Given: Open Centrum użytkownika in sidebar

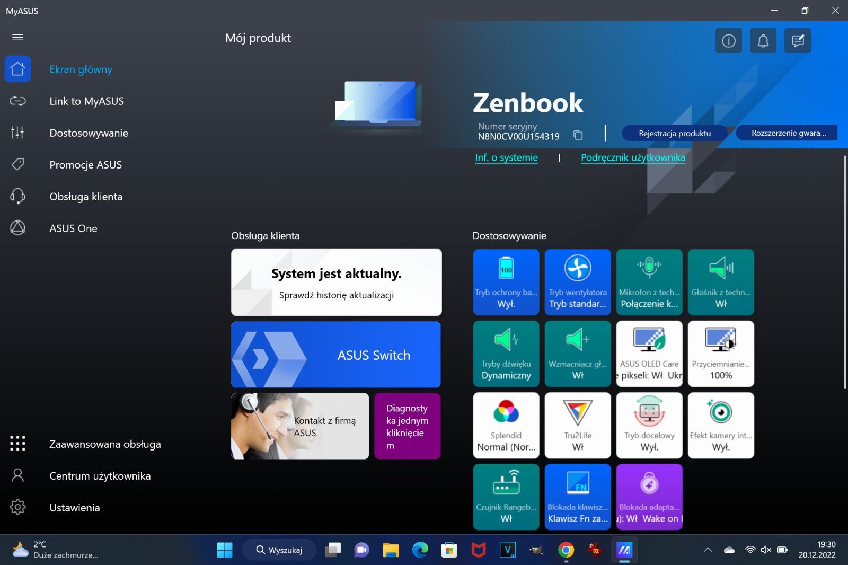Looking at the screenshot, I should click(100, 476).
